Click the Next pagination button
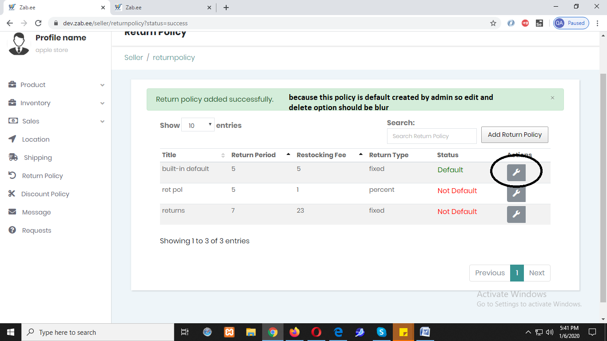 tap(537, 273)
